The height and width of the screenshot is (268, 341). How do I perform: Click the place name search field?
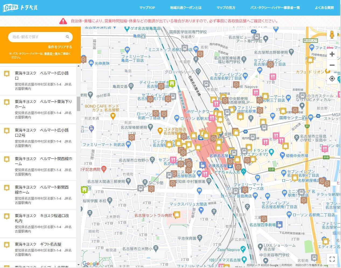(38, 37)
